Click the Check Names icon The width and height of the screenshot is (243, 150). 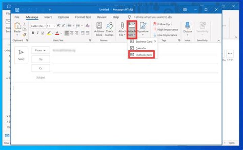tap(109, 29)
